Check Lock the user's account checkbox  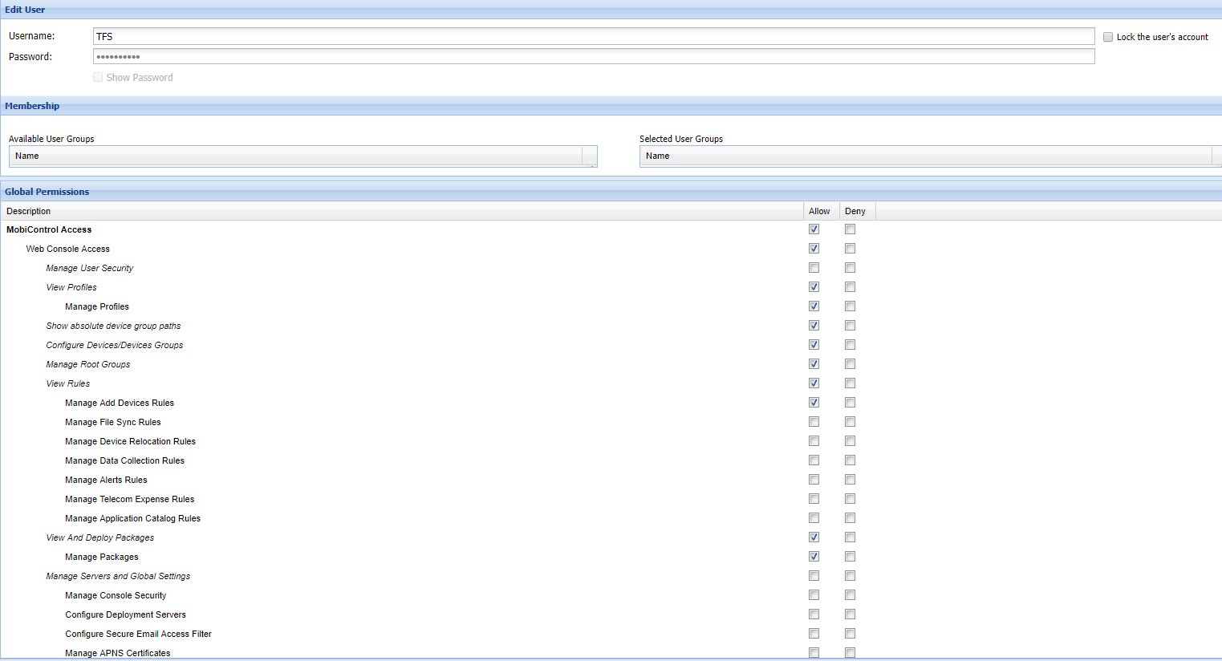(1108, 37)
